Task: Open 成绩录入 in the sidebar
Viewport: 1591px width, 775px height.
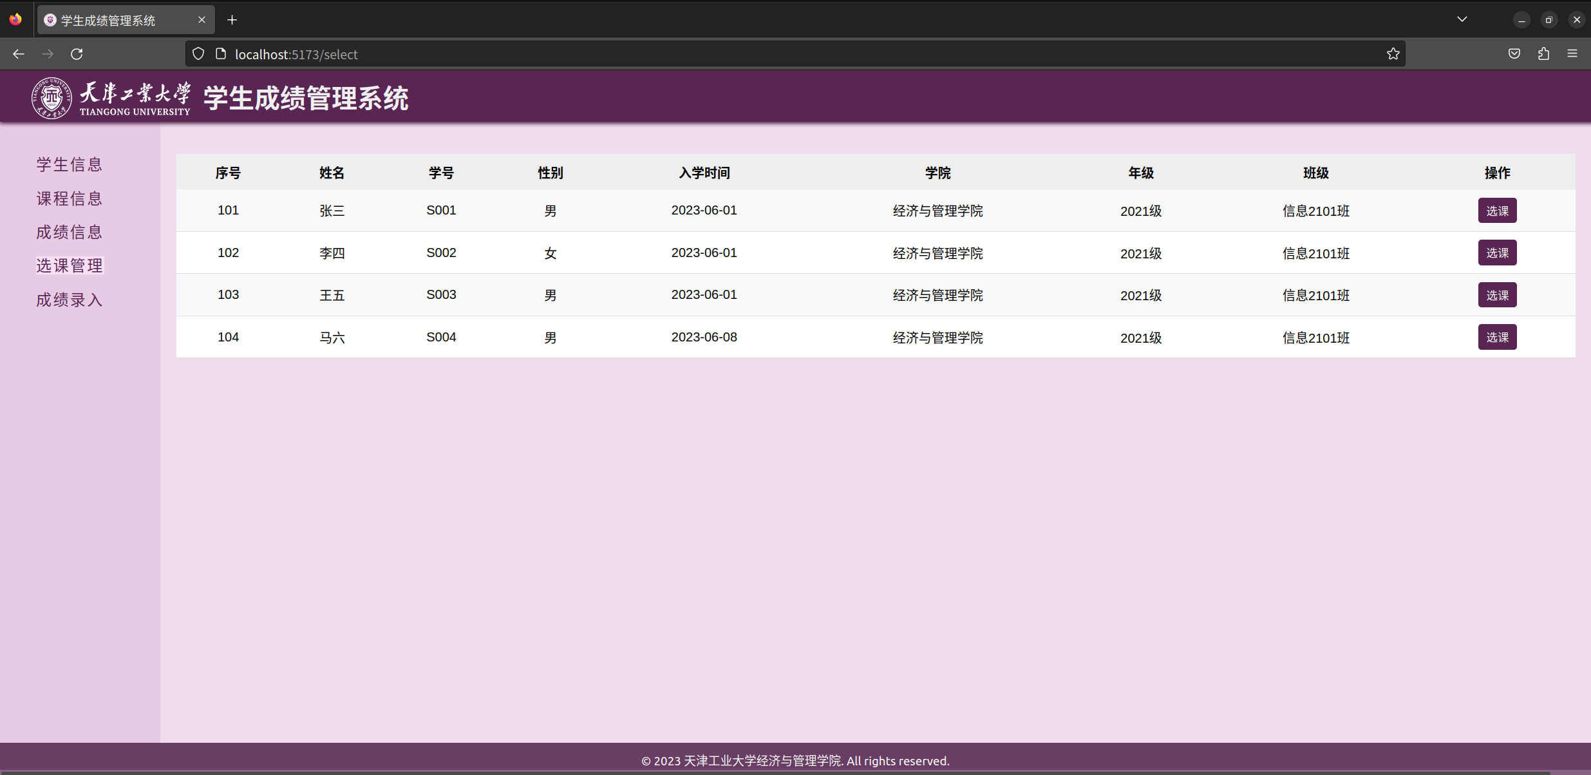Action: [x=70, y=300]
